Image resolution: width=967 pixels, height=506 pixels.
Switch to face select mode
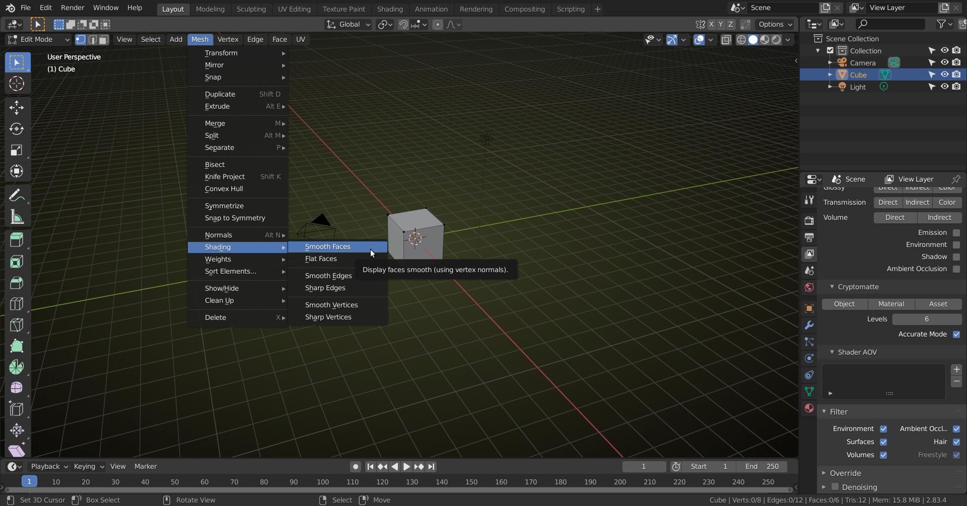pos(104,40)
